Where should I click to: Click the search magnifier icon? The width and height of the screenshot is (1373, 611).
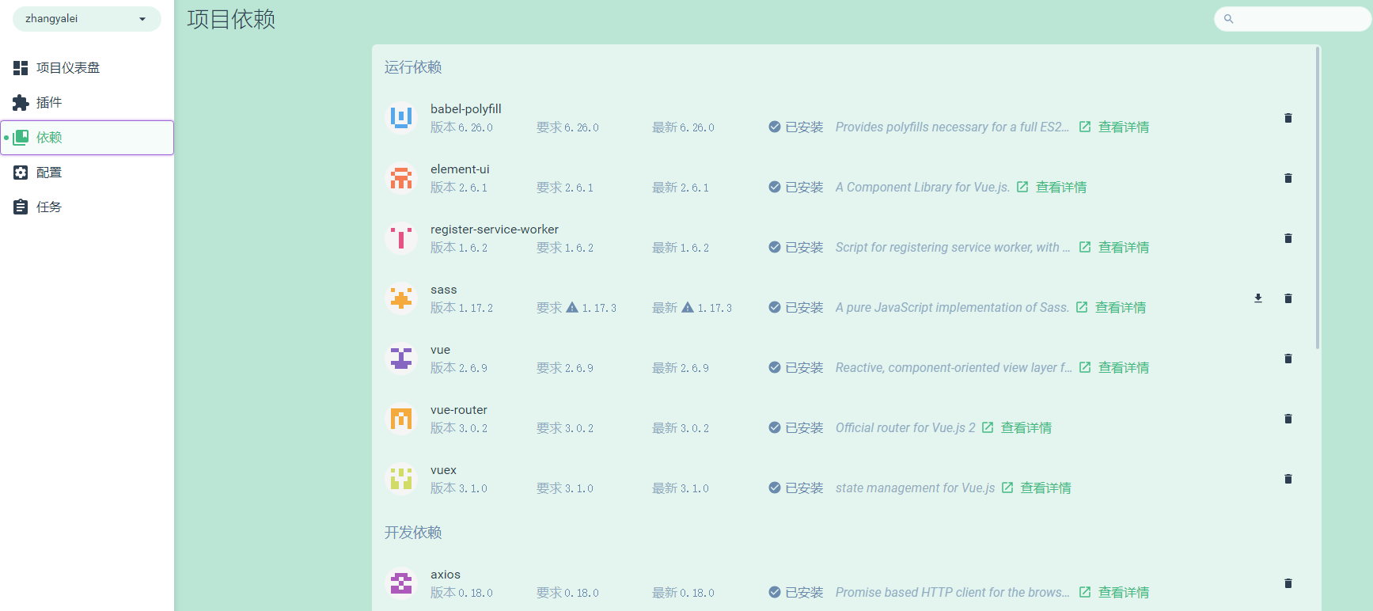[1228, 19]
